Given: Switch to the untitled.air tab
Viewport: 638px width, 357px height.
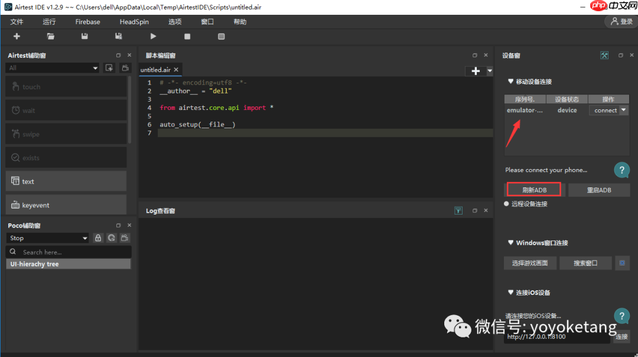Looking at the screenshot, I should (x=155, y=70).
